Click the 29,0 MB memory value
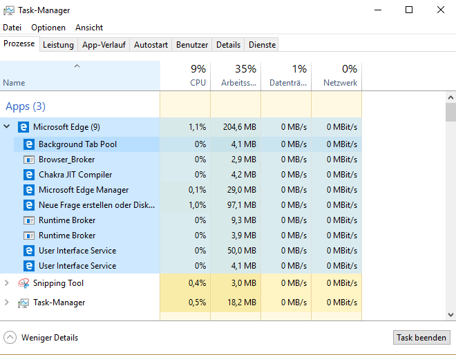Viewport: 456px width, 355px height. [x=242, y=190]
